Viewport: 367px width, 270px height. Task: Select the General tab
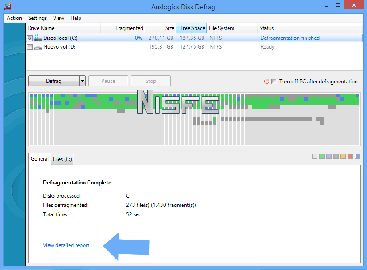click(x=40, y=159)
